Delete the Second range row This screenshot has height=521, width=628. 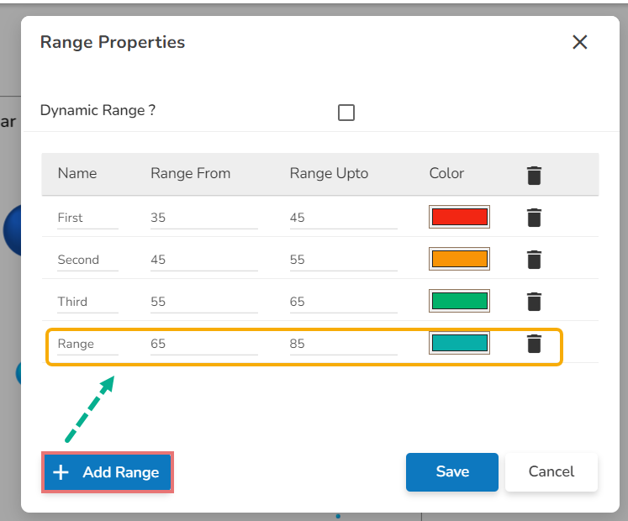(x=534, y=260)
